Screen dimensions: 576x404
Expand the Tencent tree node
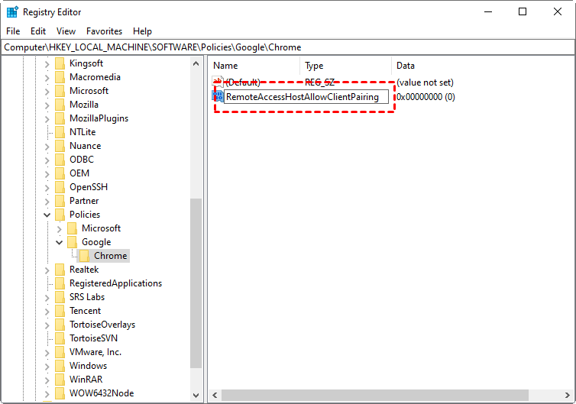47,311
